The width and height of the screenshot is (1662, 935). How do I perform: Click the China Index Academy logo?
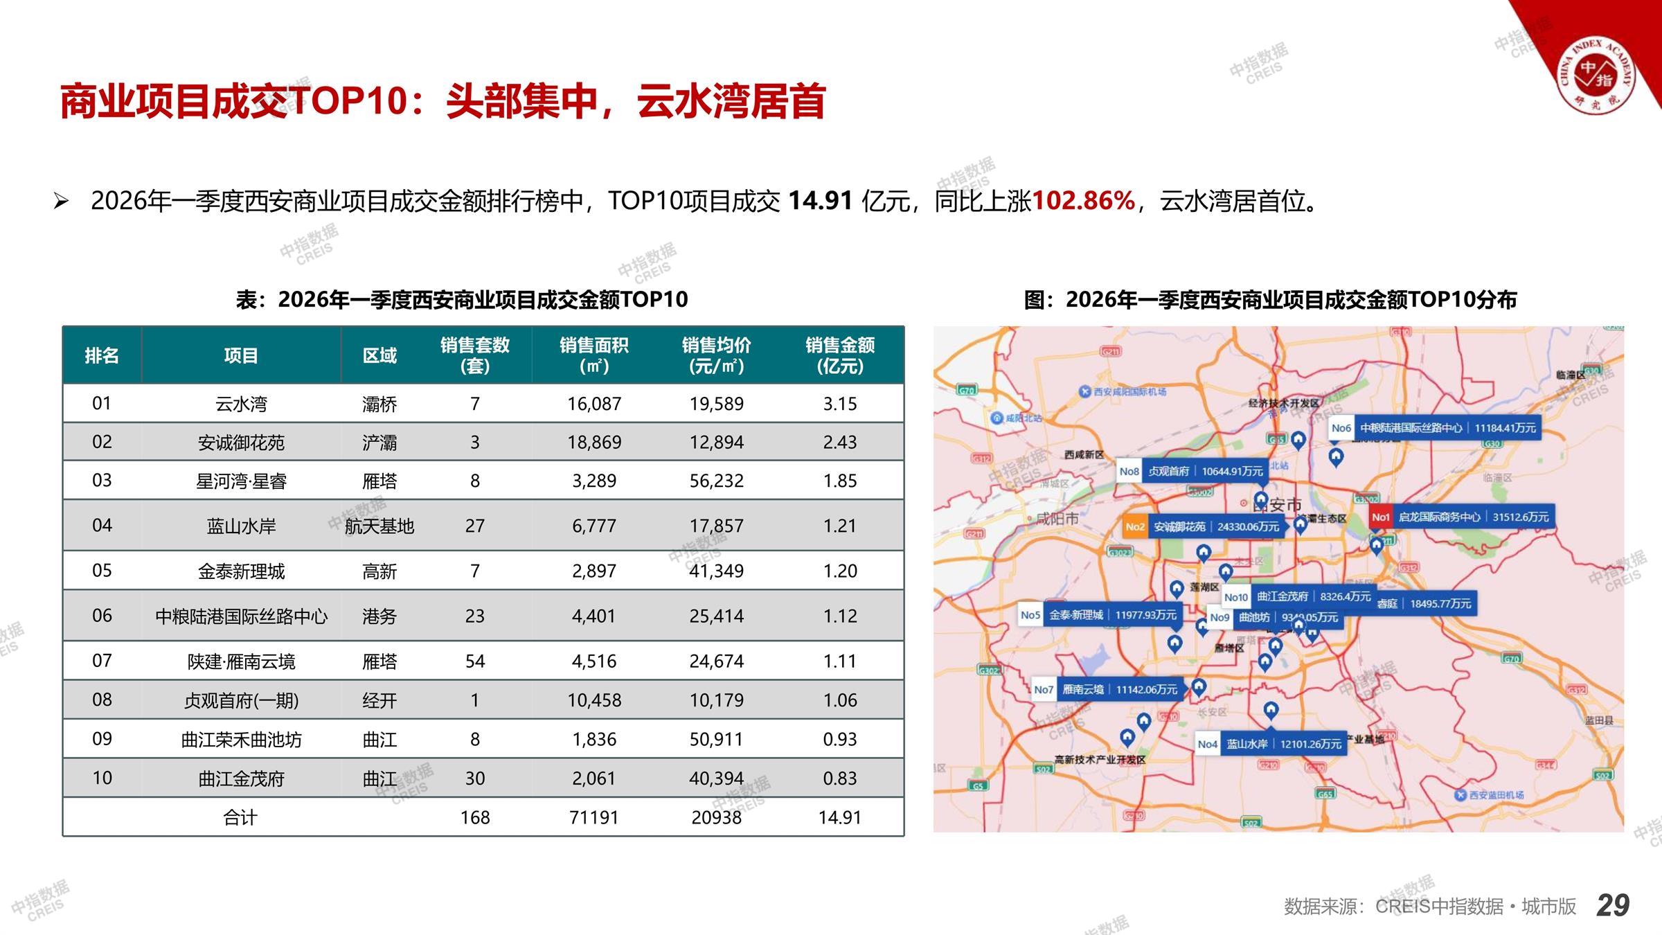pyautogui.click(x=1595, y=75)
